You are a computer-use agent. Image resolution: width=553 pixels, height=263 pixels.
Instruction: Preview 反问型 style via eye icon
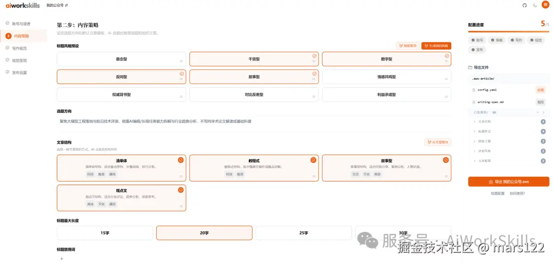181,79
